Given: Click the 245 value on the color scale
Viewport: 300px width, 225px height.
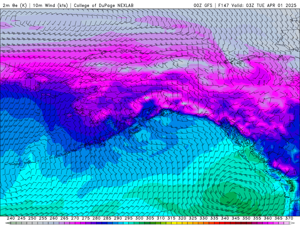Looking at the screenshot, I should (21, 218).
